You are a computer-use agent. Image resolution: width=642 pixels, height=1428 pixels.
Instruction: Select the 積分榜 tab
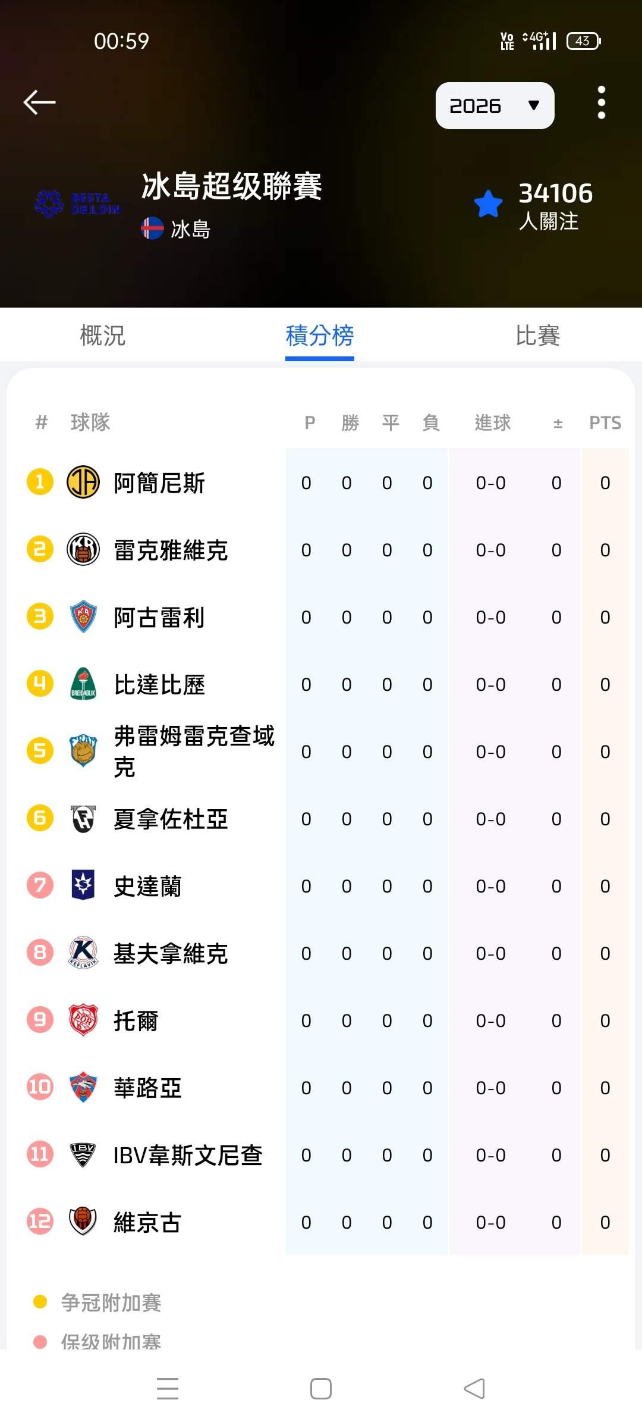tap(320, 336)
